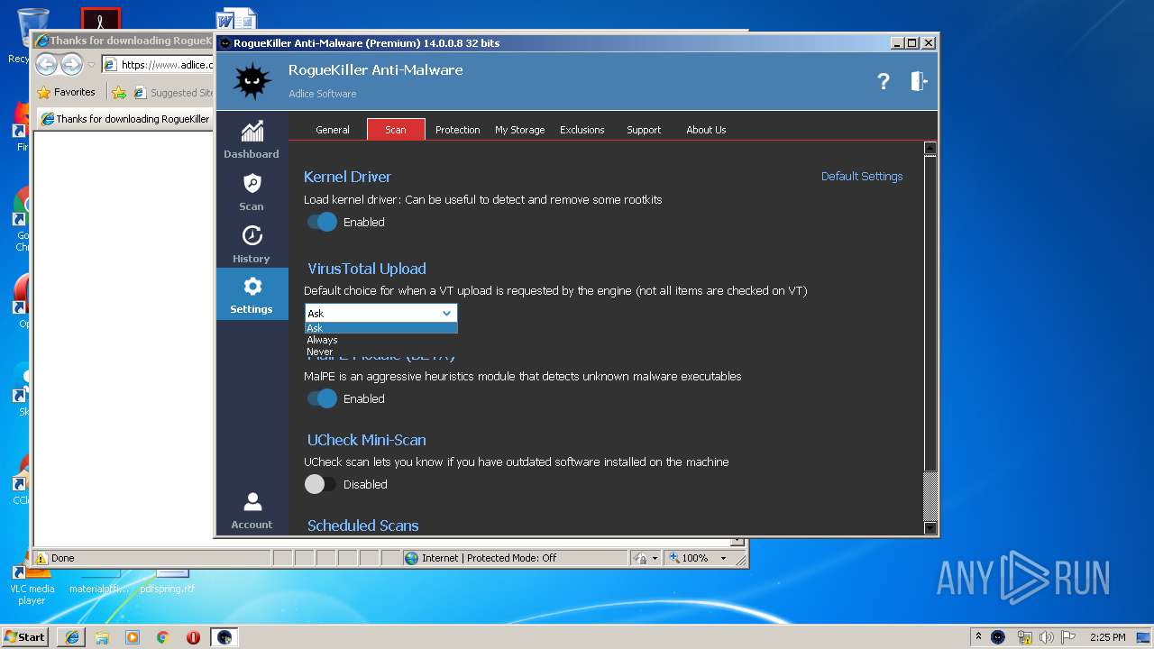Open the Scan section in sidebar
The image size is (1154, 649).
(x=252, y=192)
